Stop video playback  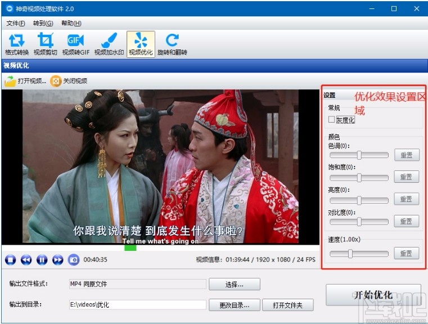[10, 259]
